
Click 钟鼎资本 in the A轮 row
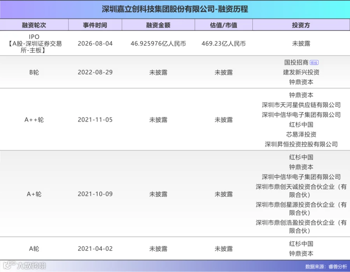pos(301,254)
